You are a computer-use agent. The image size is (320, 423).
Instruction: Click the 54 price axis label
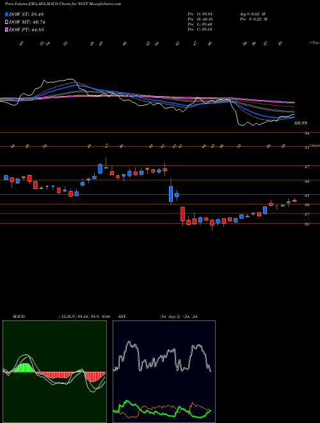pyautogui.click(x=307, y=133)
